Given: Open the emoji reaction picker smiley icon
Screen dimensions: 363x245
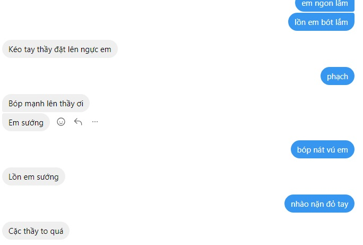Looking at the screenshot, I should [x=61, y=122].
